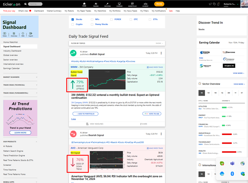Viewport: 248px width, 183px height.
Task: Open the Home icon in top navigation
Action: (x=84, y=4)
